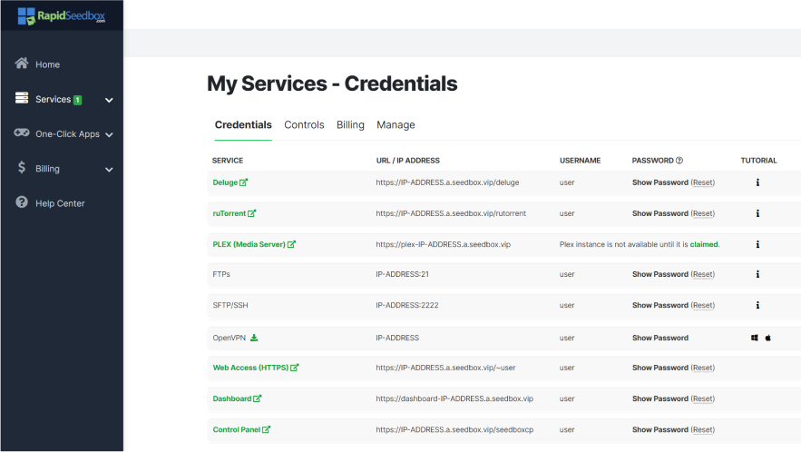Click the Apple tutorial icon for OpenVPN

point(767,338)
